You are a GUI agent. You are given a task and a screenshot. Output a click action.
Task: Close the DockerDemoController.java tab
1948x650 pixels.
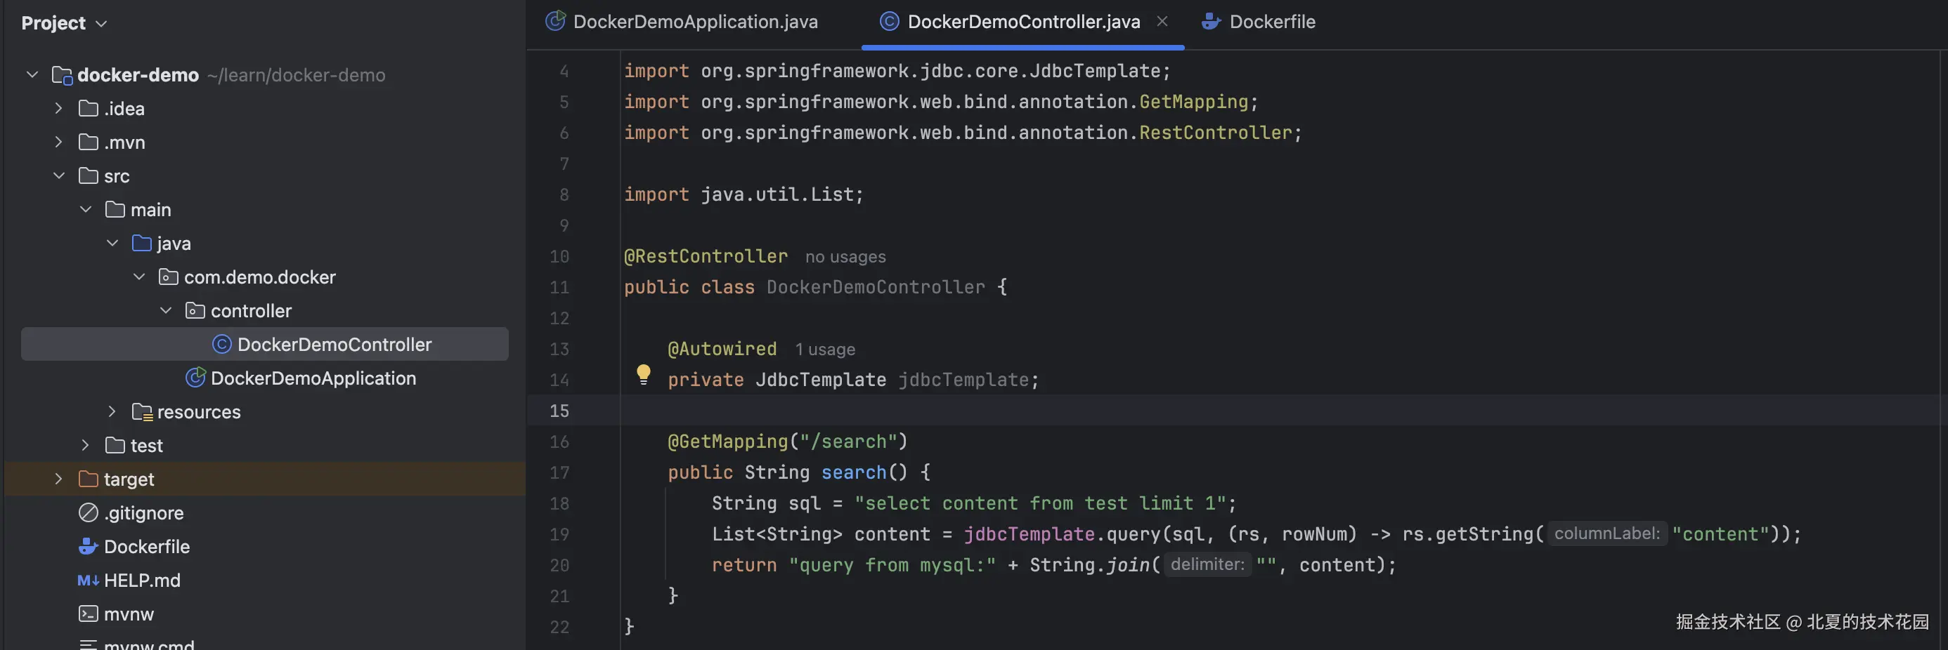[1162, 22]
